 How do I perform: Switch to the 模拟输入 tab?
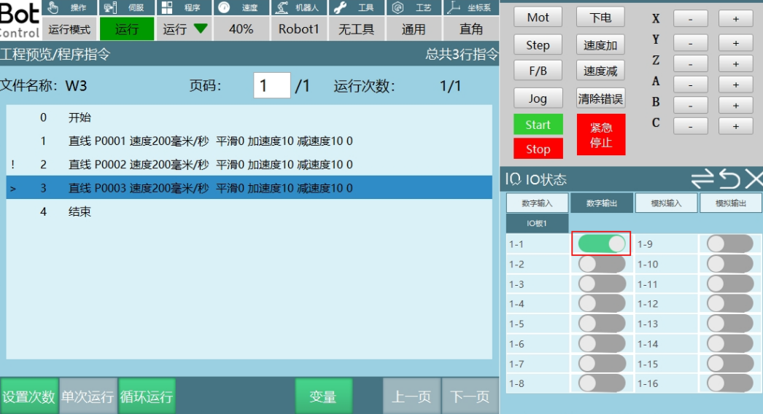pos(666,203)
